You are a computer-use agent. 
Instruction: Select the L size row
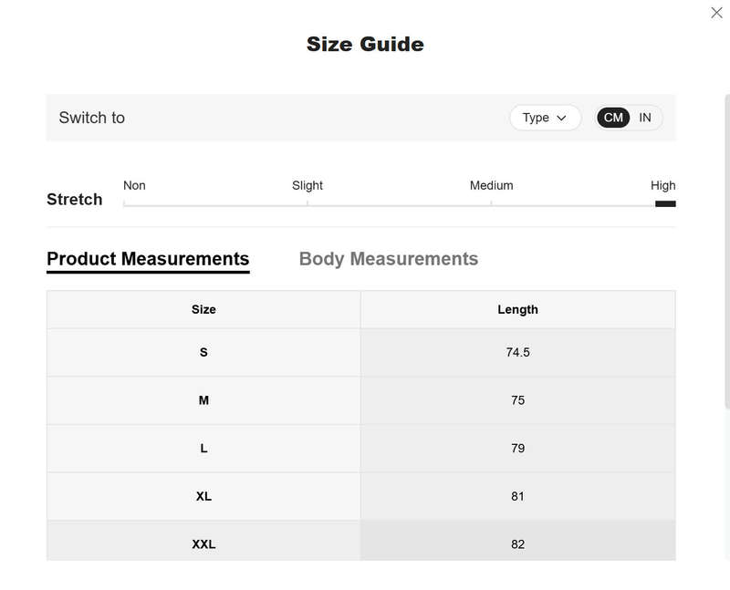pyautogui.click(x=361, y=448)
